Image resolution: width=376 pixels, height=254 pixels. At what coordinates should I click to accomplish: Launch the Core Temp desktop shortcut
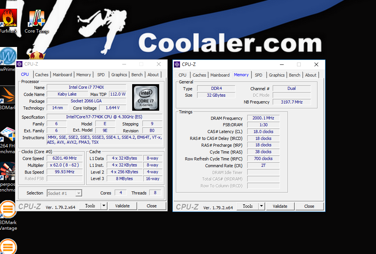[x=37, y=22]
